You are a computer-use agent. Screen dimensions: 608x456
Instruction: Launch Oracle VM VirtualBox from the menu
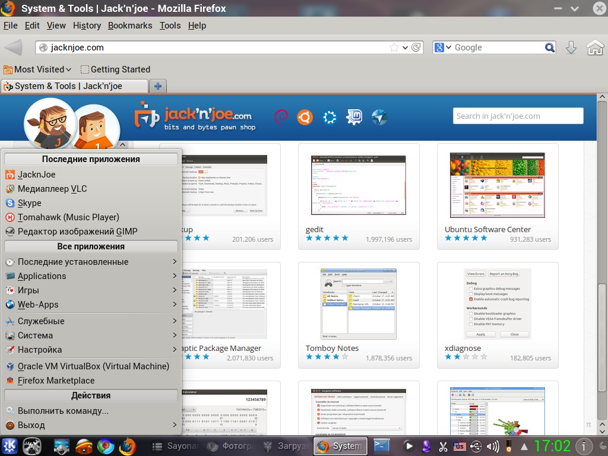coord(91,366)
